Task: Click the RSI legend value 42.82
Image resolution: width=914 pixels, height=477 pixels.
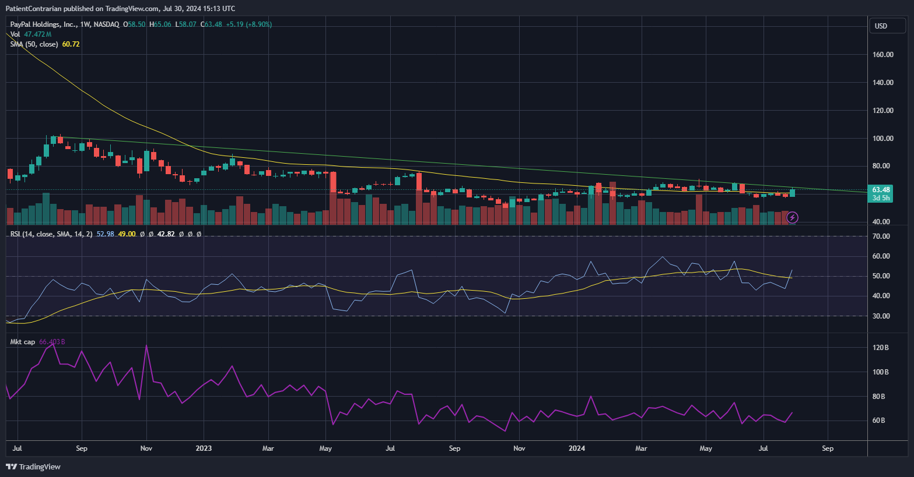Action: (166, 234)
